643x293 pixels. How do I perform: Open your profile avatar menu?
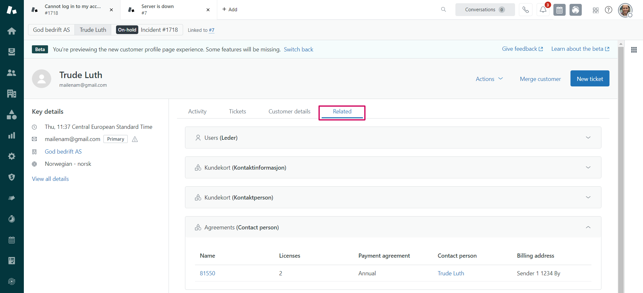point(625,10)
